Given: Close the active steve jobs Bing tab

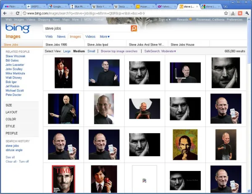Looking at the screenshot, I should click(x=197, y=7).
